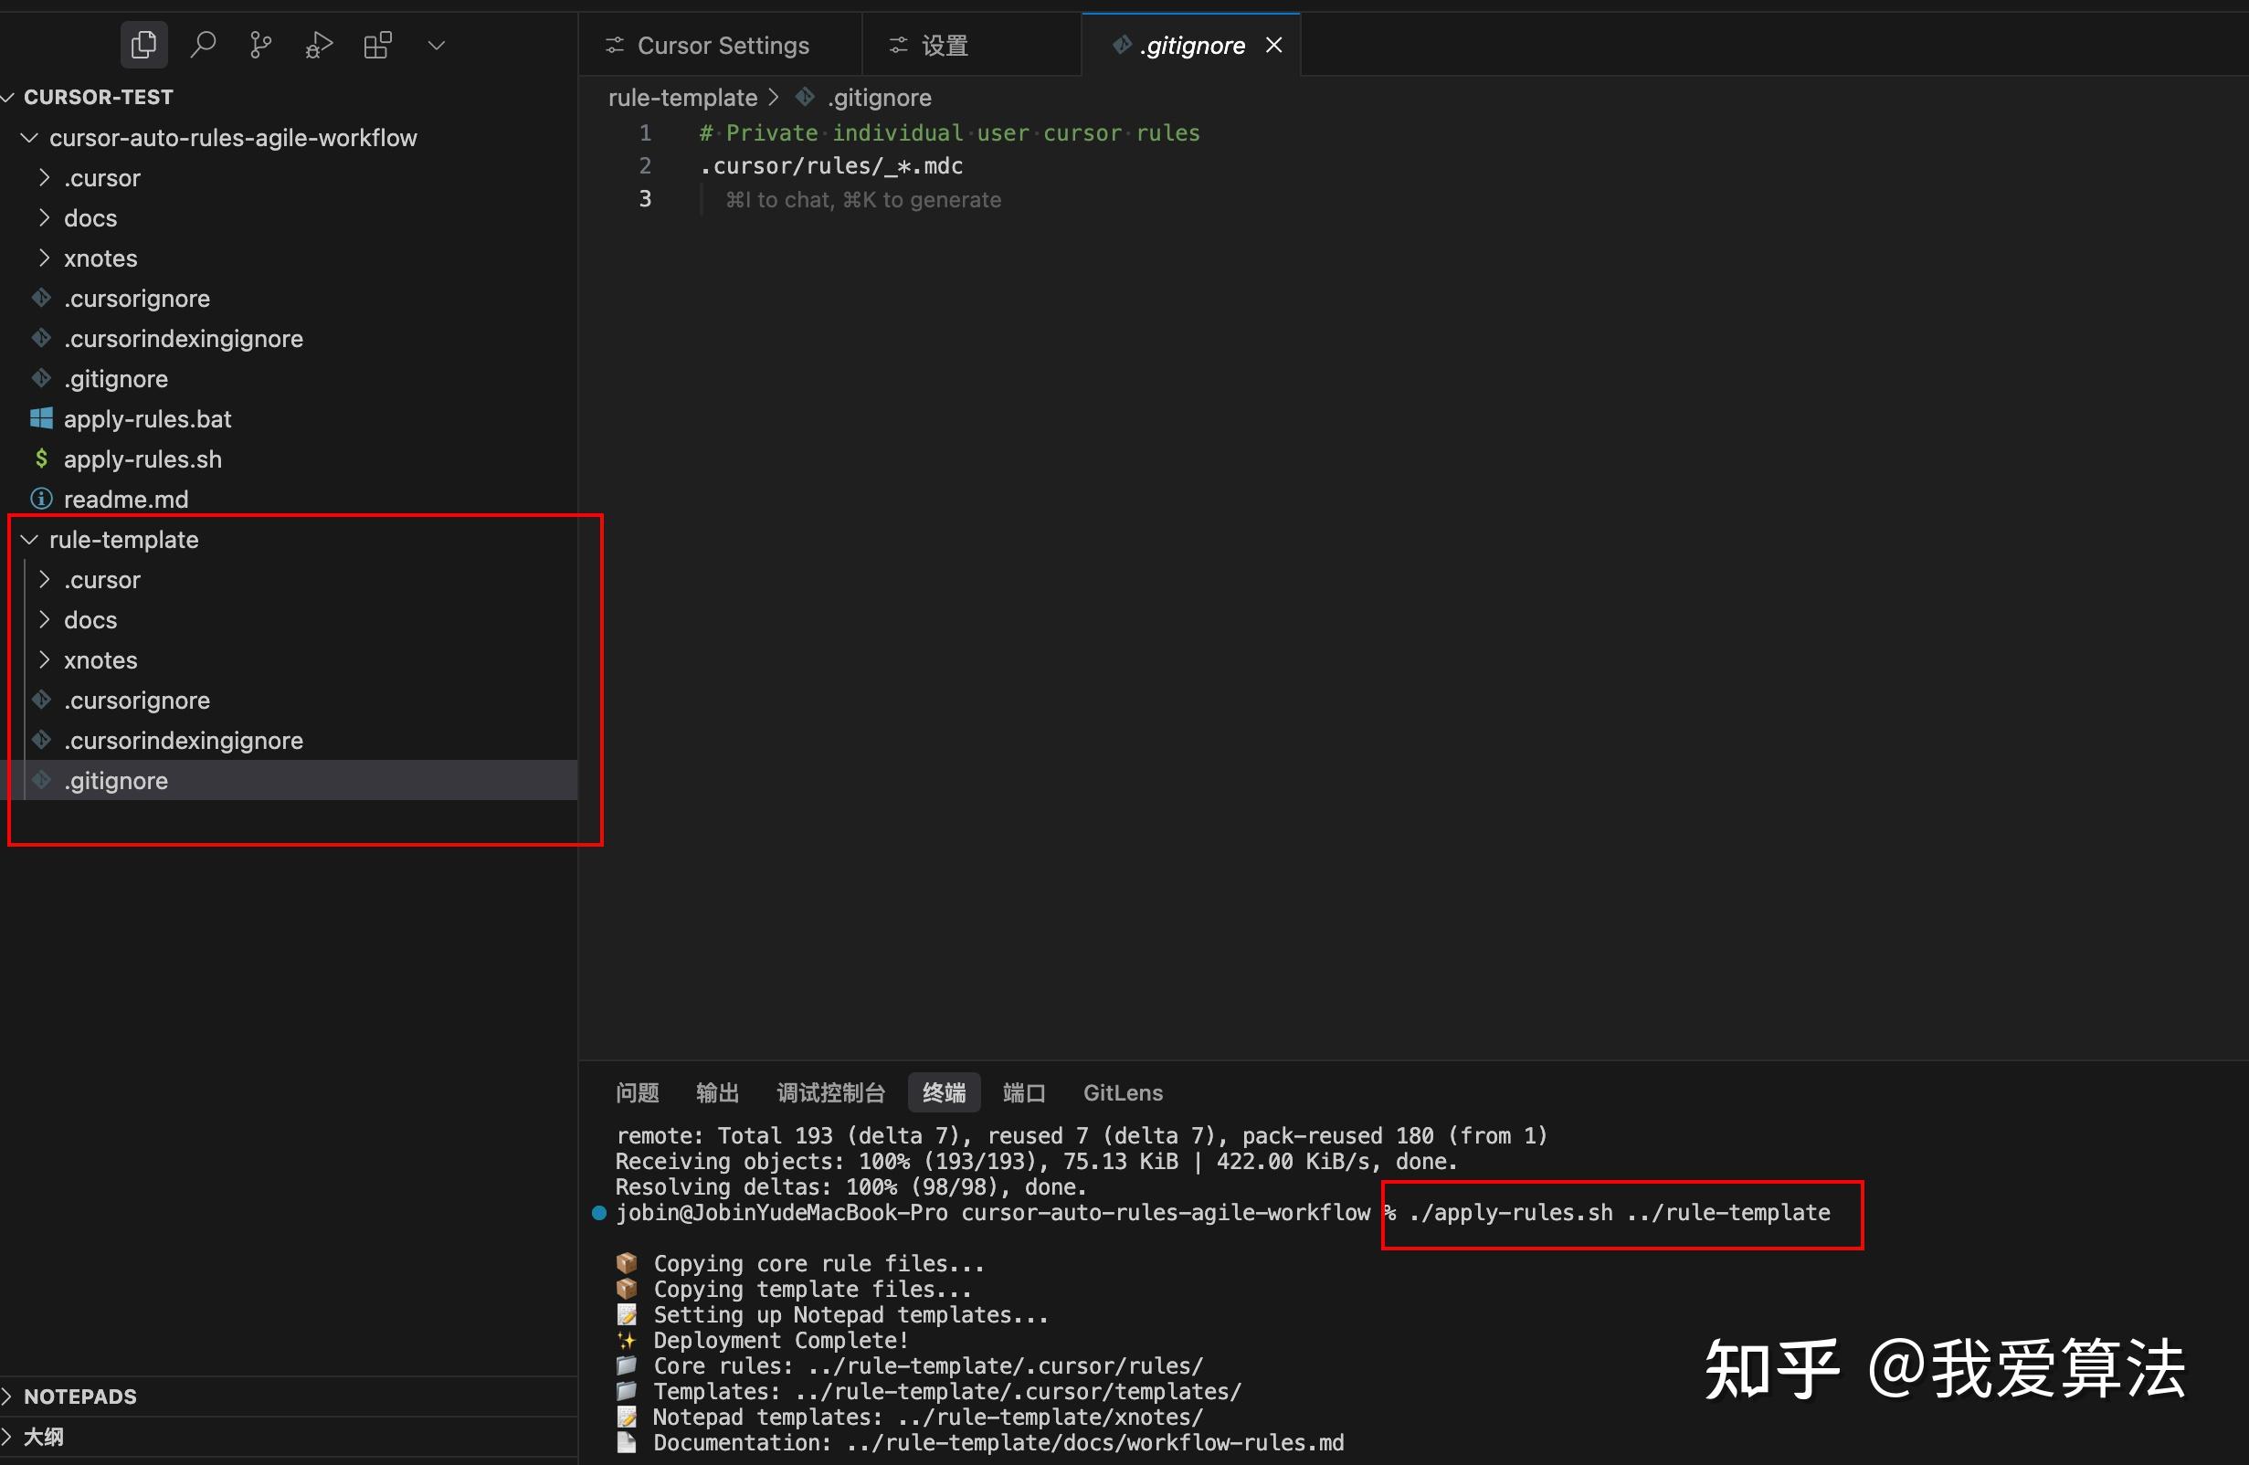
Task: Select the 问题 panel tab
Action: point(637,1093)
